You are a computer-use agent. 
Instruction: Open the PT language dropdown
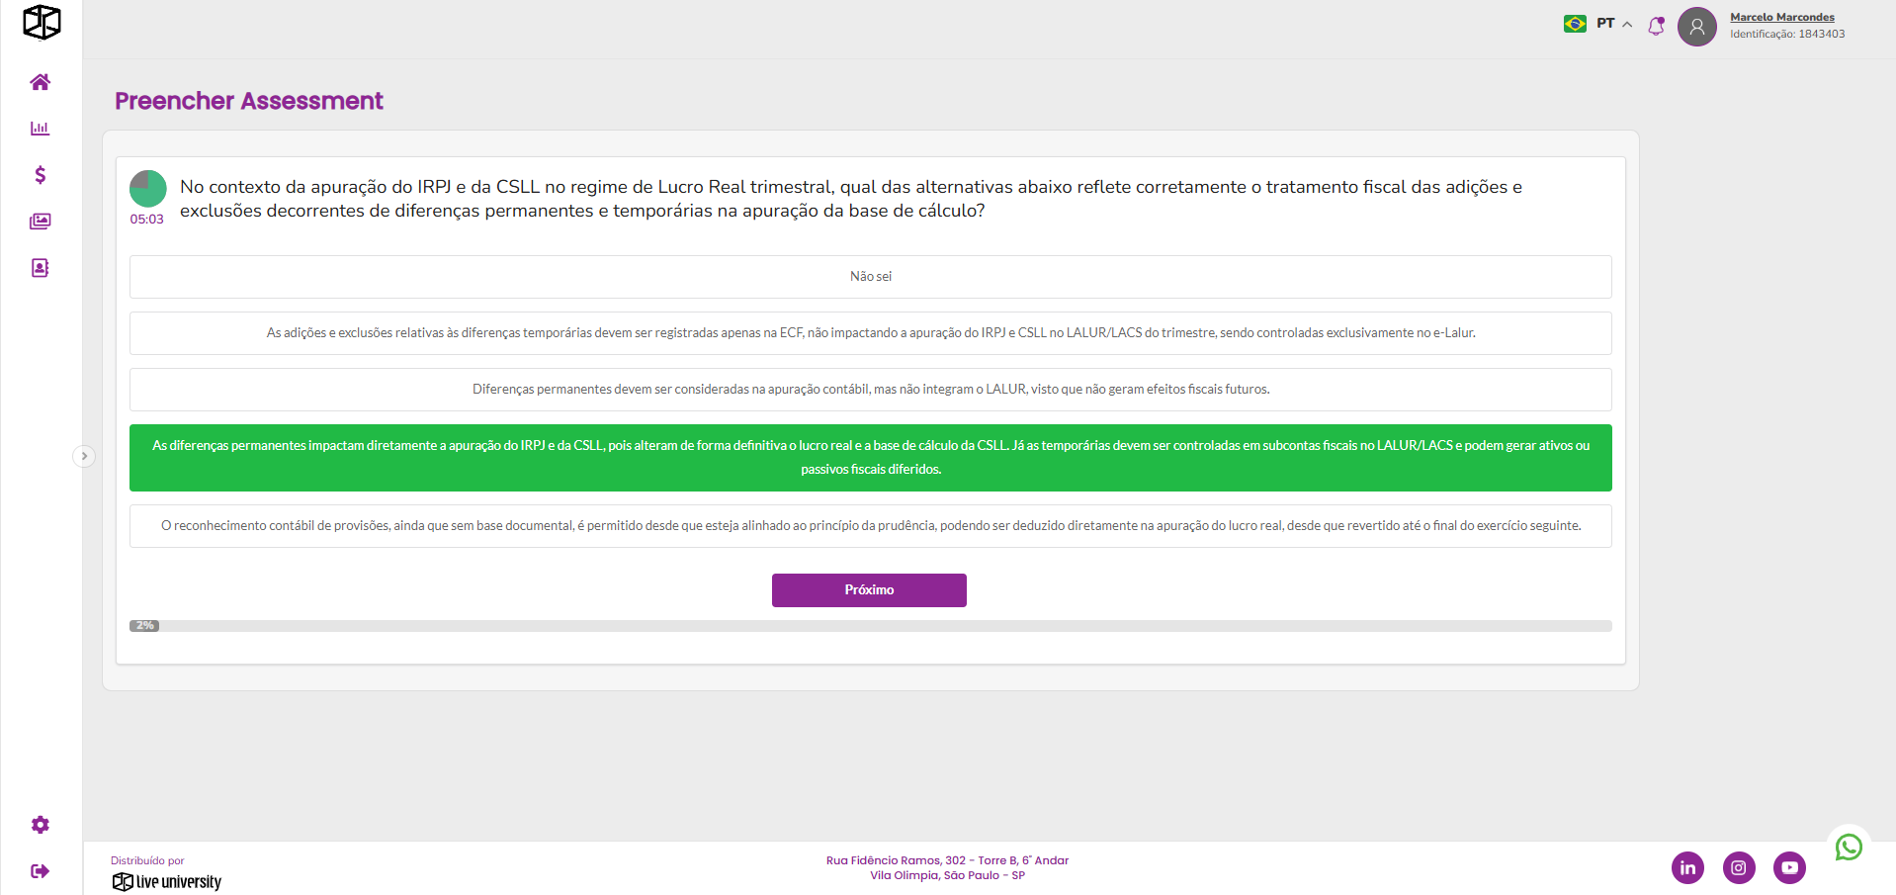tap(1614, 24)
